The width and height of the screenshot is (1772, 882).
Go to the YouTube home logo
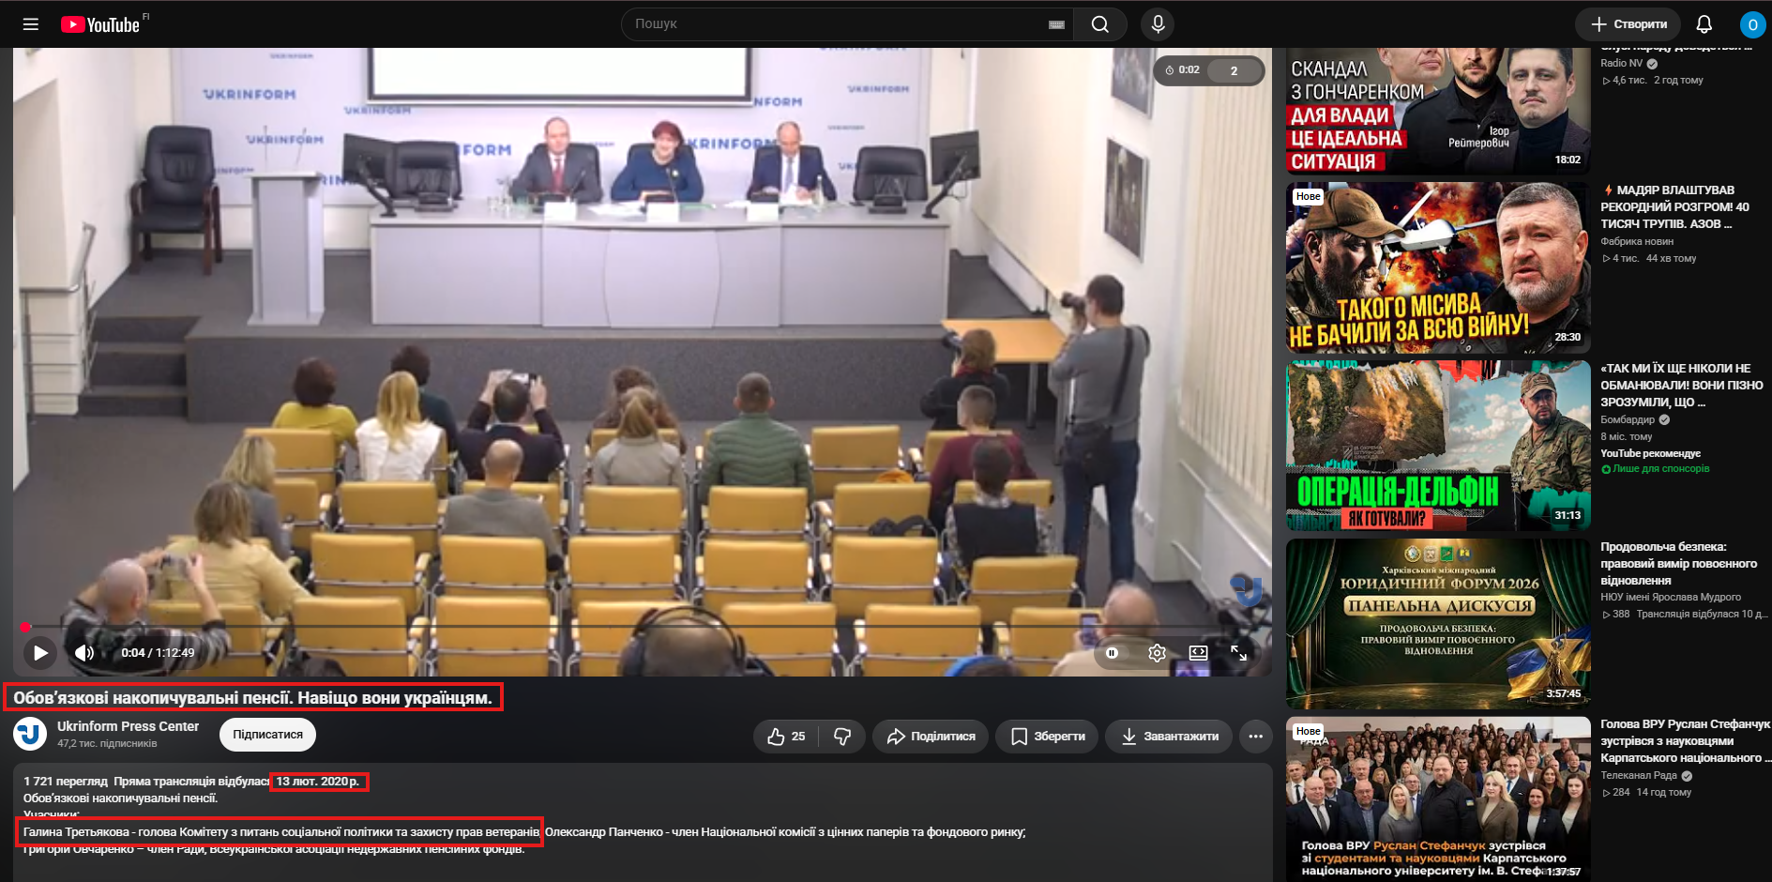(x=100, y=24)
